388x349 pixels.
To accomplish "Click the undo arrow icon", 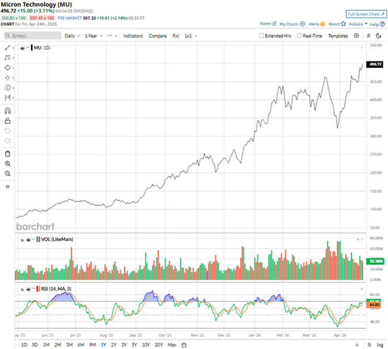I will click(8, 131).
